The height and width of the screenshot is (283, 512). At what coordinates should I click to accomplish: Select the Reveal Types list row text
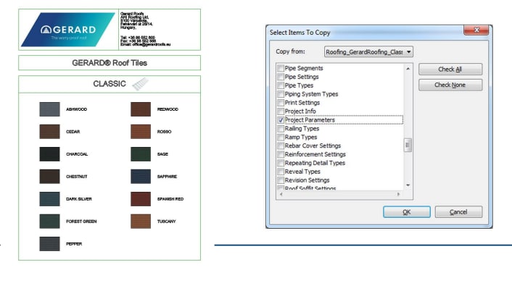tap(302, 172)
